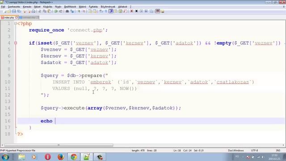
Task: Open the ? help menu
Action: [130, 7]
